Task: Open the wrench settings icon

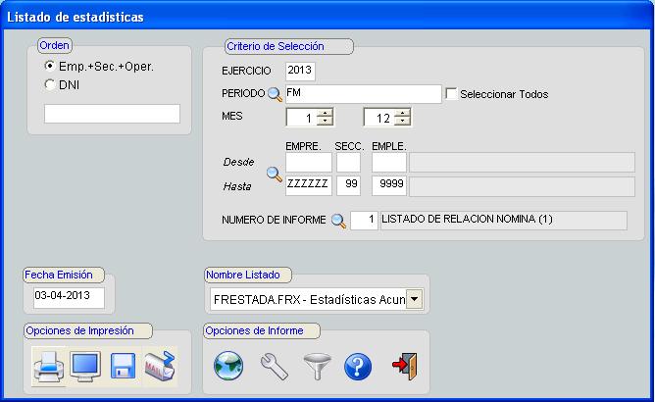Action: pos(274,367)
